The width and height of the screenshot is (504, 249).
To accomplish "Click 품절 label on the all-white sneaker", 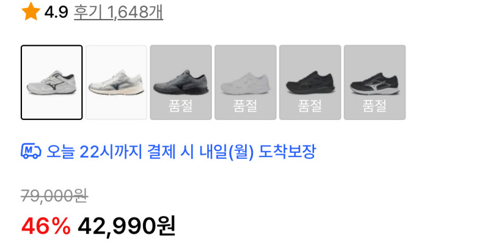I will pyautogui.click(x=246, y=106).
